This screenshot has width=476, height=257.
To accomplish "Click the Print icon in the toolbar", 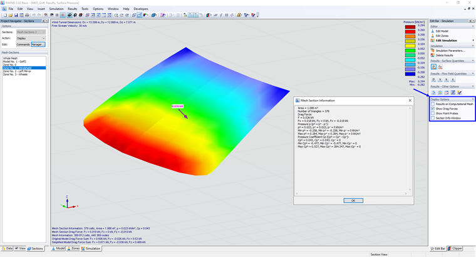I will pyautogui.click(x=27, y=15).
